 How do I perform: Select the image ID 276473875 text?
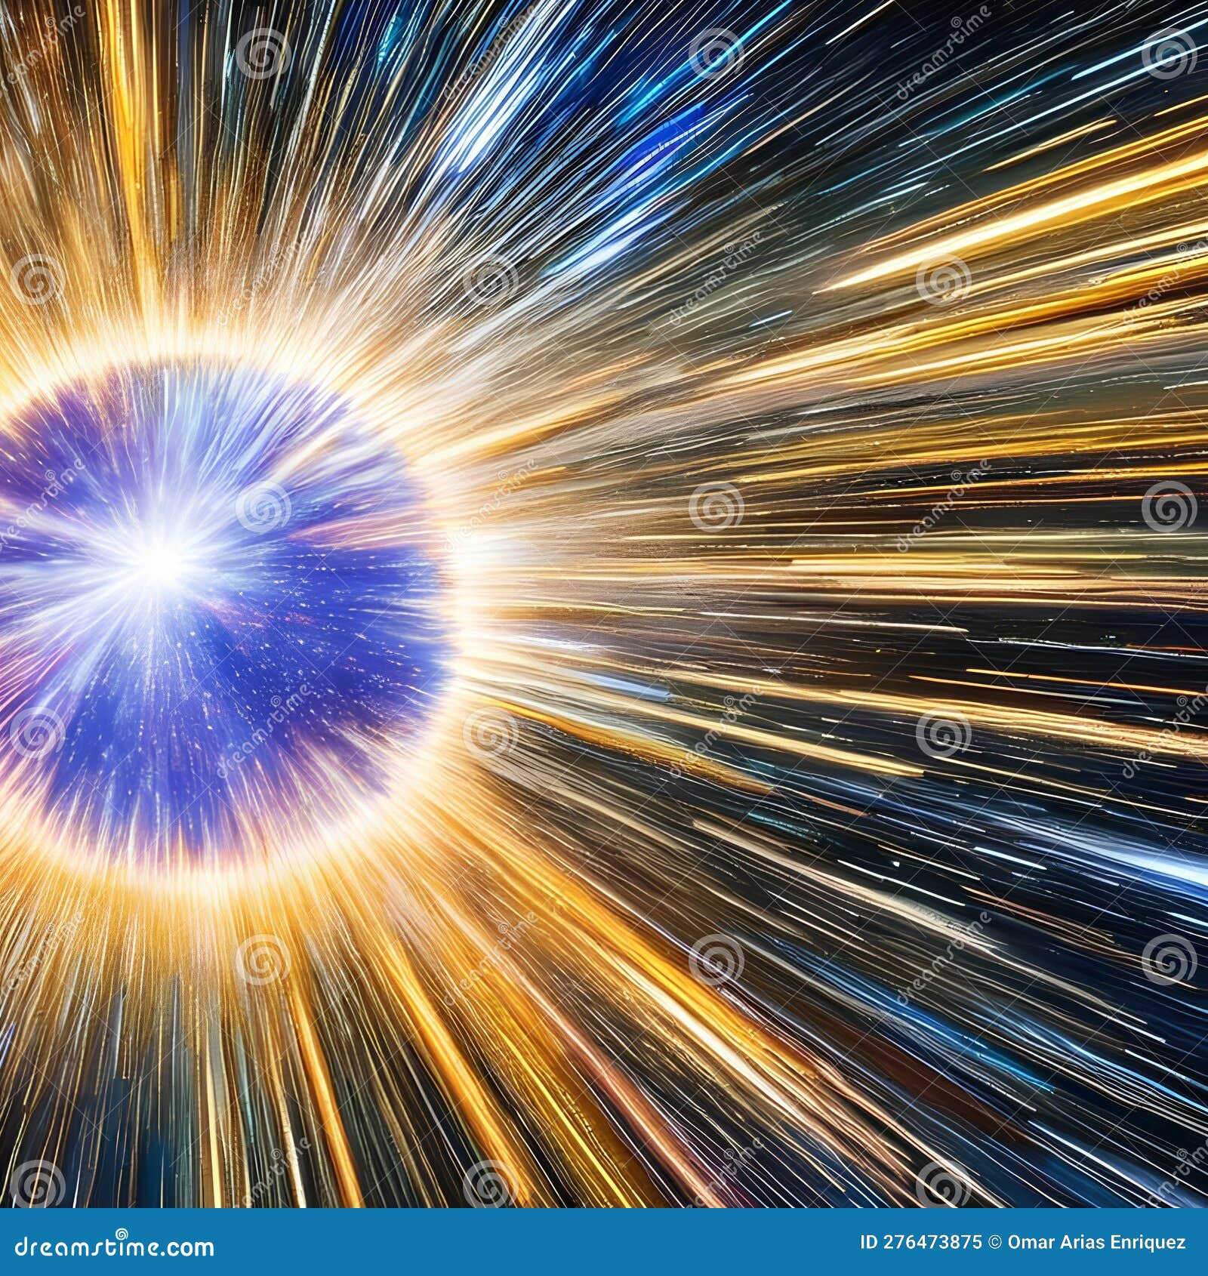click(x=923, y=1242)
